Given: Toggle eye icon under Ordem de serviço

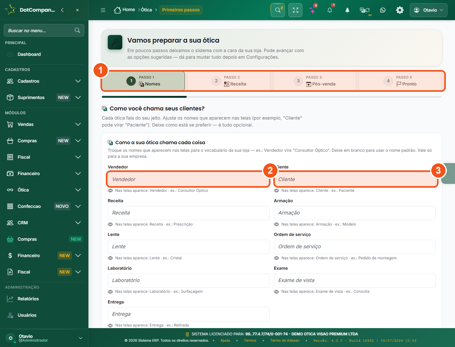Looking at the screenshot, I should pos(276,258).
